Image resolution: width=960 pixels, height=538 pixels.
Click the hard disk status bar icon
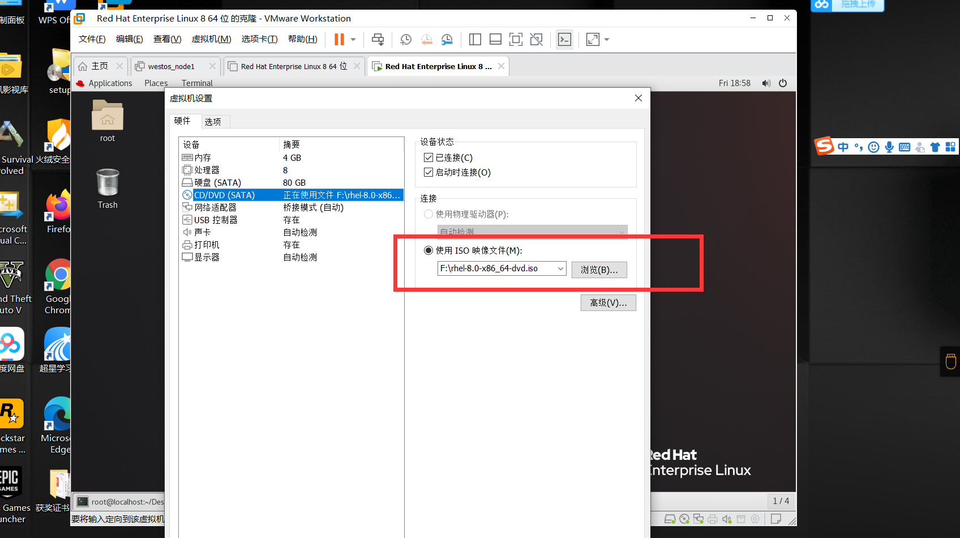point(670,519)
